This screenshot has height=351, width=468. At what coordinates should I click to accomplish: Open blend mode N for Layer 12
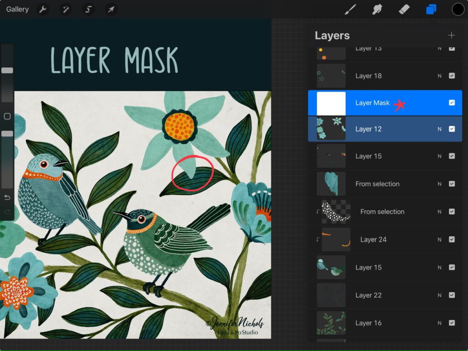click(x=439, y=129)
